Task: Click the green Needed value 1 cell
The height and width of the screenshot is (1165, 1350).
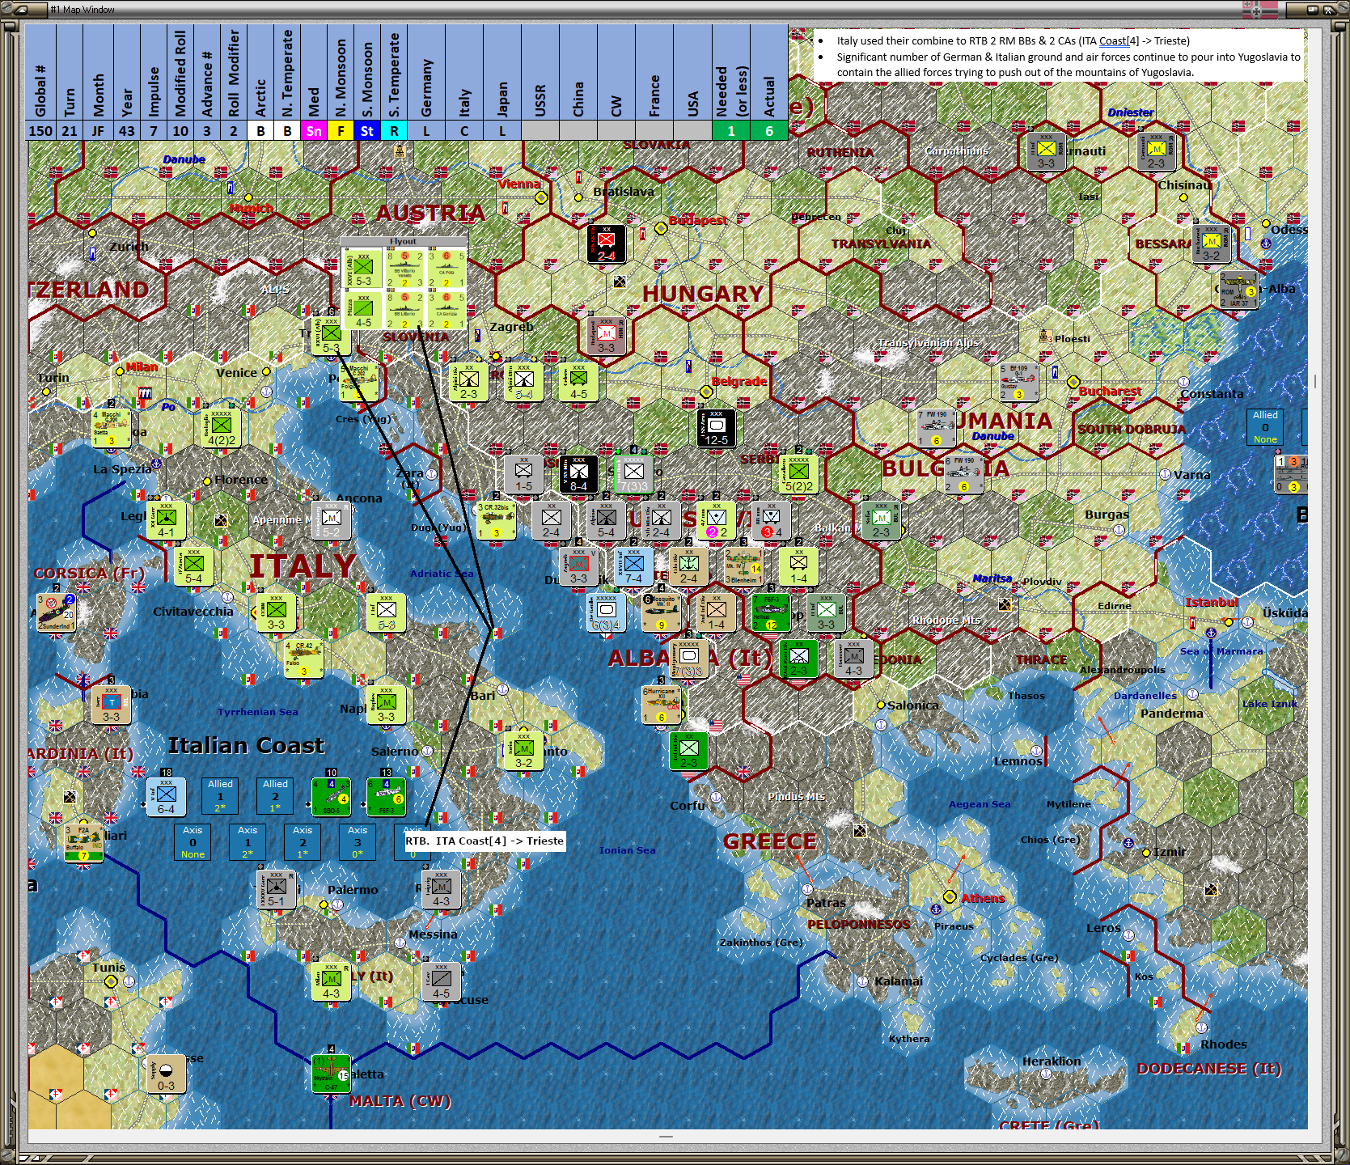Action: pyautogui.click(x=731, y=131)
